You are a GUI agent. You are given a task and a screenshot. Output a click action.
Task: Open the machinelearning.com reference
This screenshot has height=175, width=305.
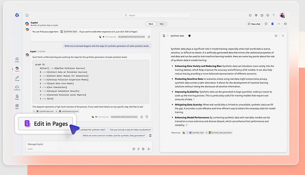(69, 111)
